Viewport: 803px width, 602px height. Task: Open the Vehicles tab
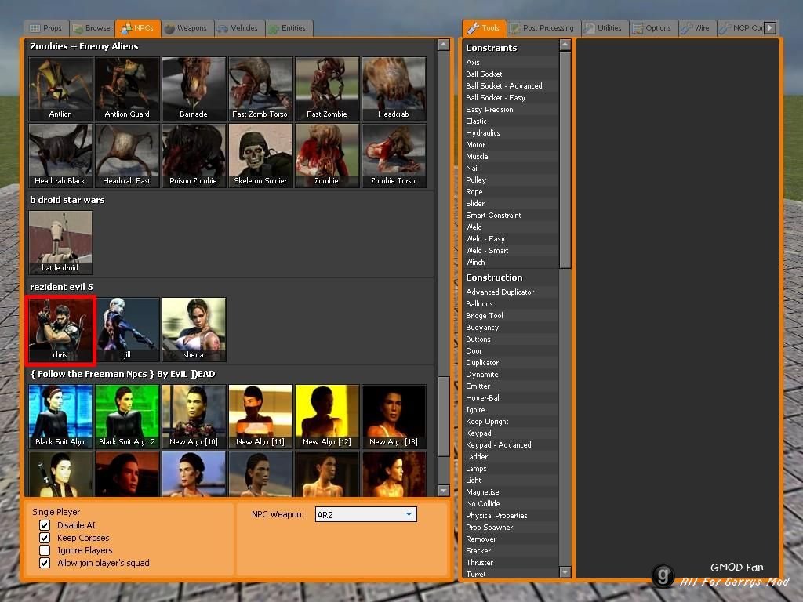(238, 28)
